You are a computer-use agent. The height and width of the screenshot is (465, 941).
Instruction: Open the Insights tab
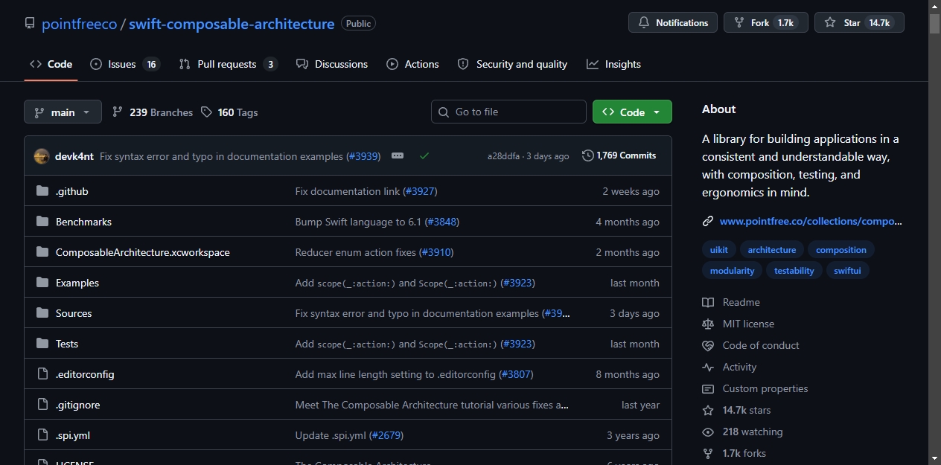point(613,64)
